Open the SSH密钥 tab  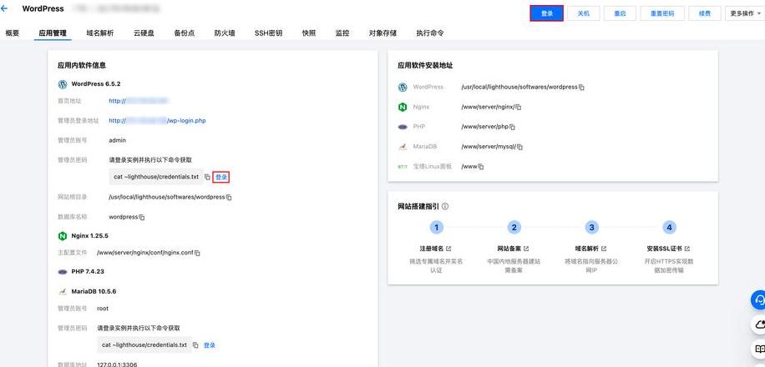(268, 33)
